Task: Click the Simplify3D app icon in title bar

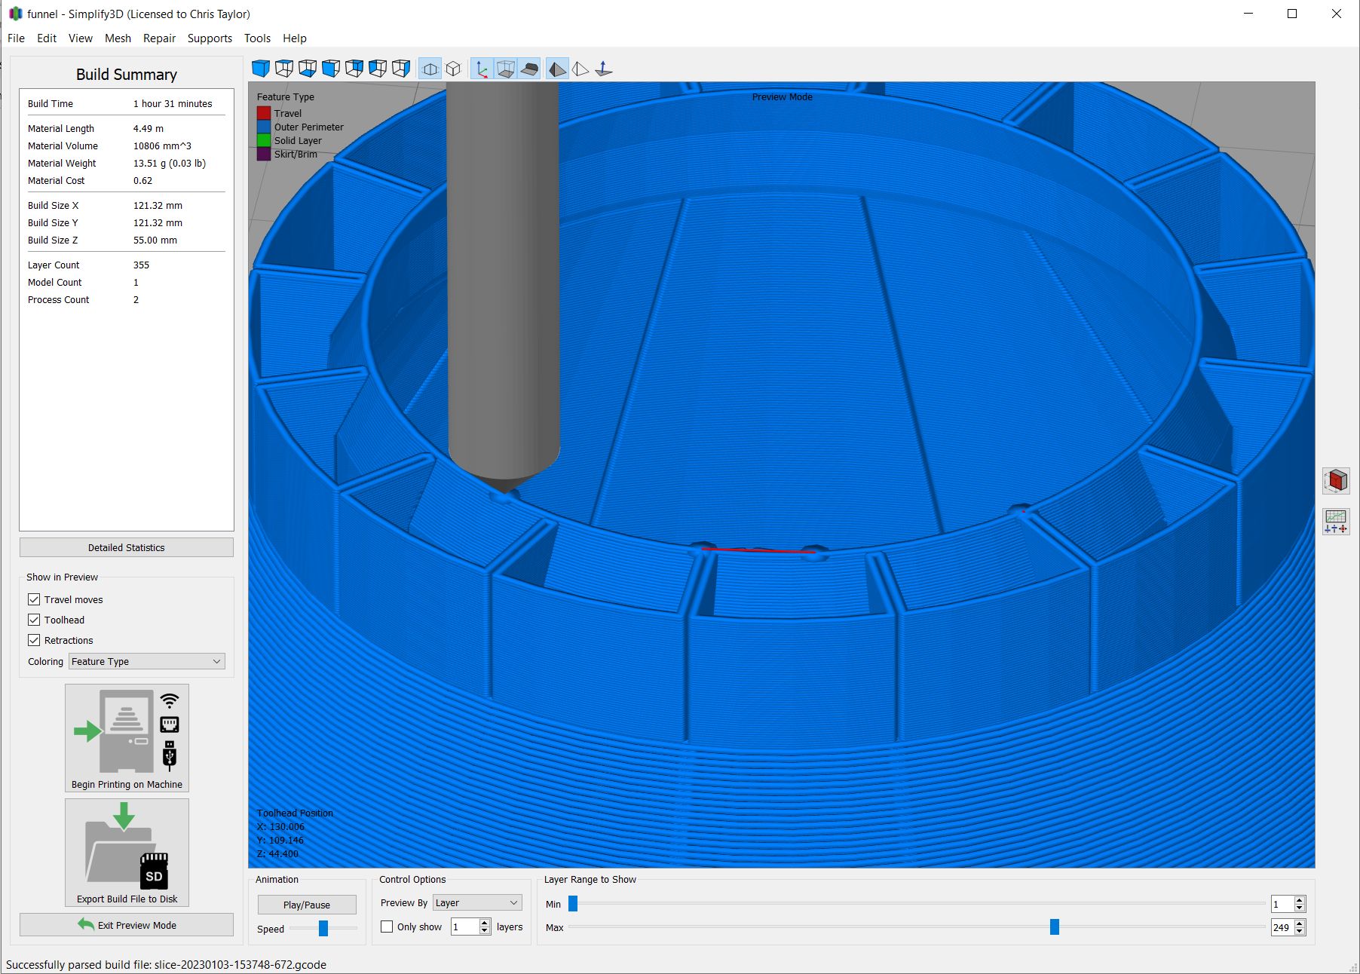Action: click(15, 14)
